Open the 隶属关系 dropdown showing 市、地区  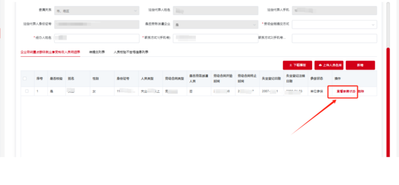(x=97, y=10)
